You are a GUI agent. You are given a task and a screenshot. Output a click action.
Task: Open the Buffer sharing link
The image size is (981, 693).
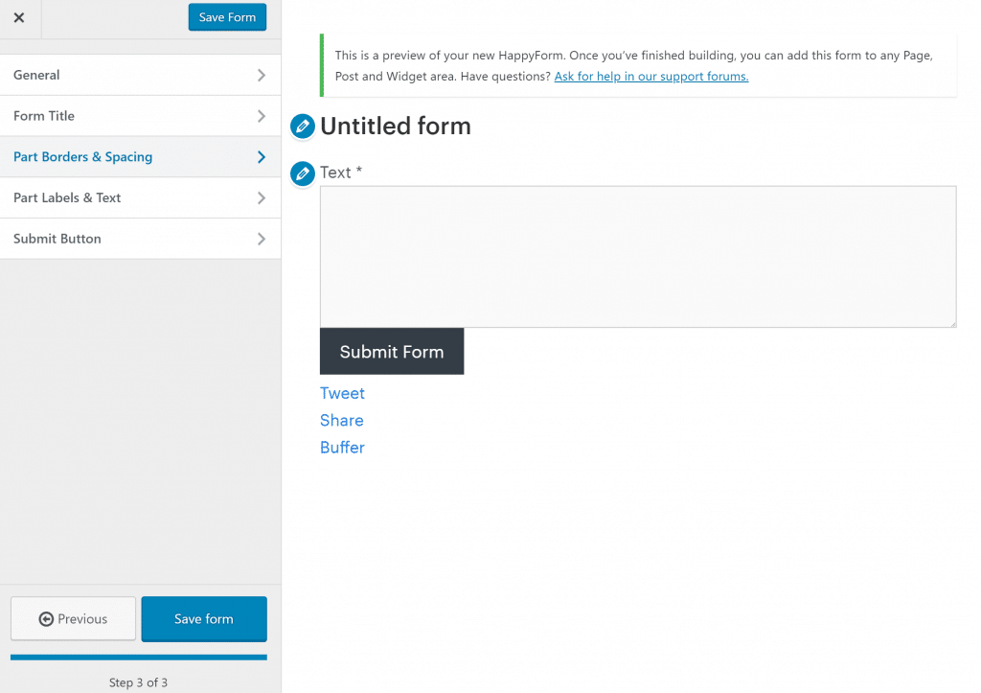coord(342,447)
